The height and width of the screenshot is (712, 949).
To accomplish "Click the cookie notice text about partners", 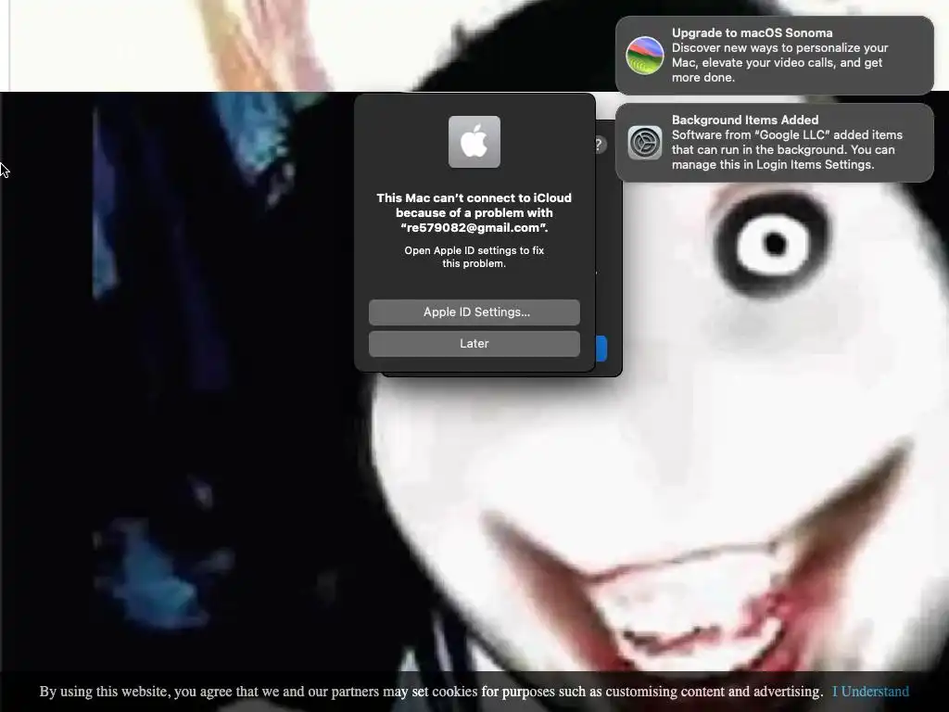I will (x=431, y=692).
